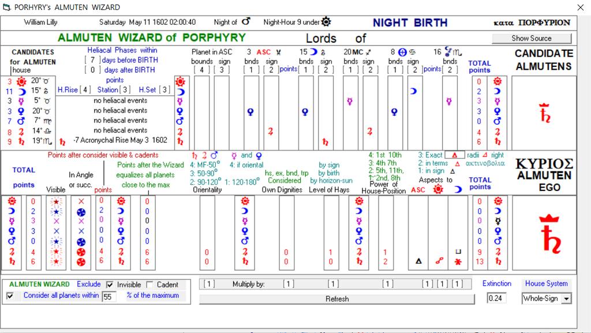
Task: Click the Refresh button
Action: click(x=336, y=299)
